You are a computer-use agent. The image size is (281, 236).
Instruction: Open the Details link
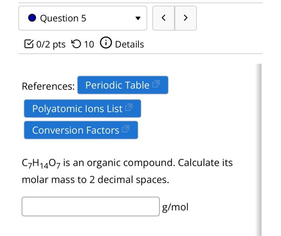tap(129, 44)
